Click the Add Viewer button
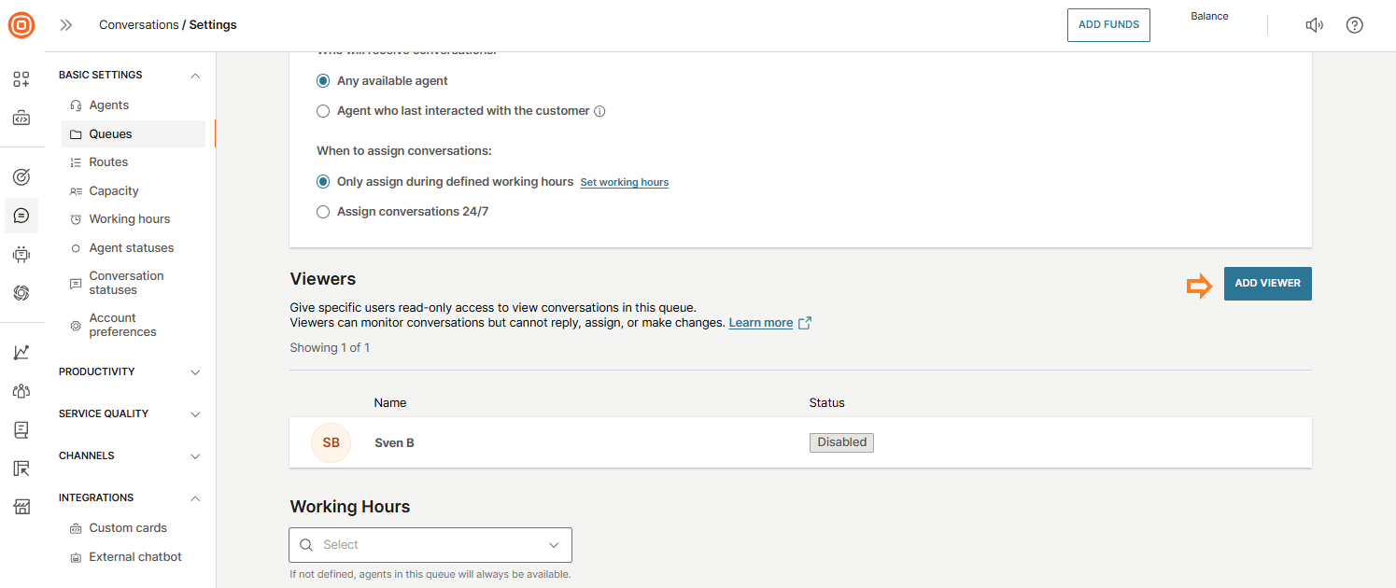The height and width of the screenshot is (588, 1396). [x=1267, y=284]
